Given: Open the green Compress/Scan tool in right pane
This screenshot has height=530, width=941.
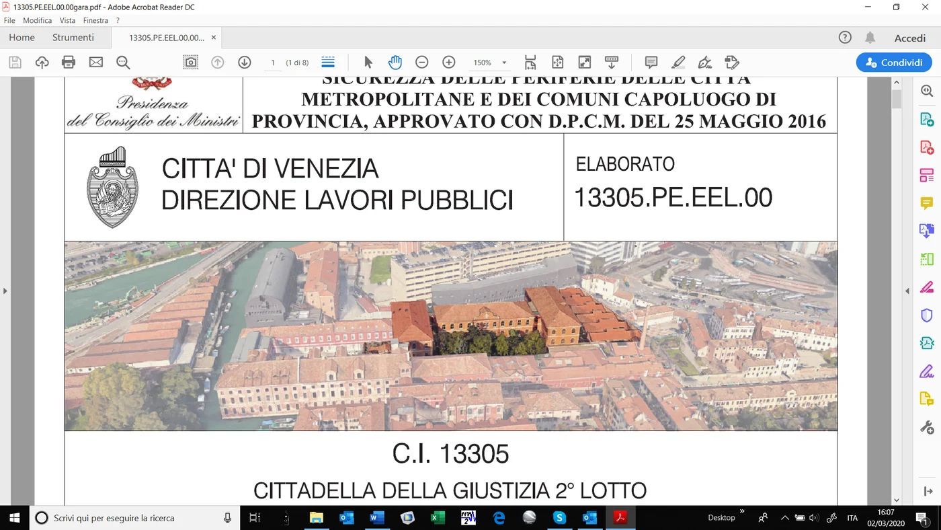Looking at the screenshot, I should click(927, 259).
